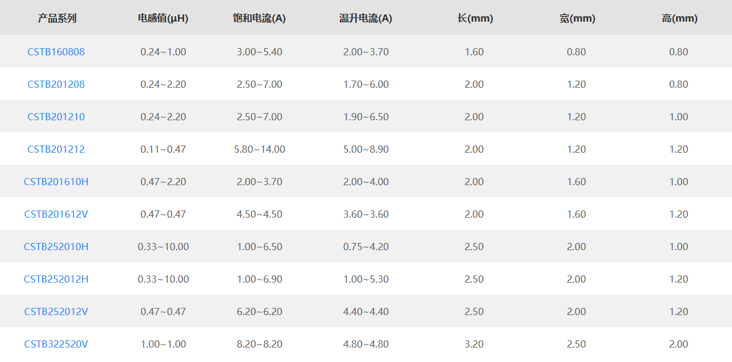Click the 0.75~4.20 temperature rise current cell

[x=366, y=247]
